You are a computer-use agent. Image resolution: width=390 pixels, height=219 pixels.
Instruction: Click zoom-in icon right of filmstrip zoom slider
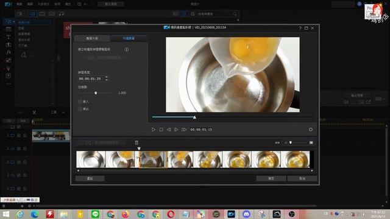tap(311, 143)
